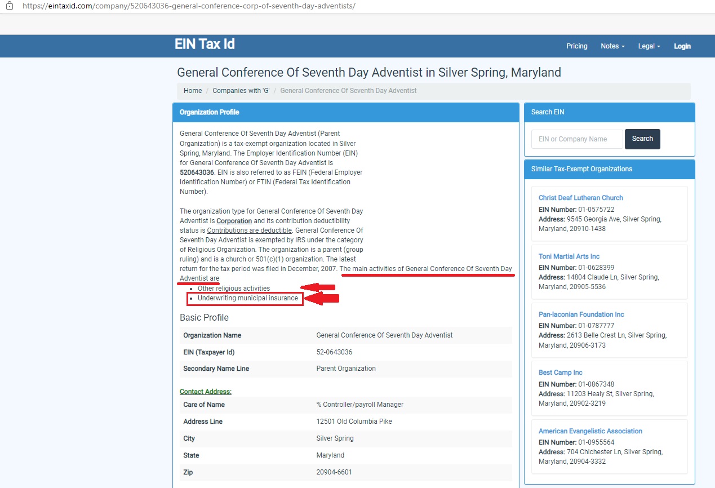The width and height of the screenshot is (715, 488).
Task: Go to Home breadcrumb
Action: click(193, 91)
